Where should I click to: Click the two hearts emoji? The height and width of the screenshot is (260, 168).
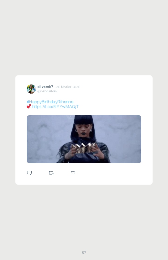[29, 107]
